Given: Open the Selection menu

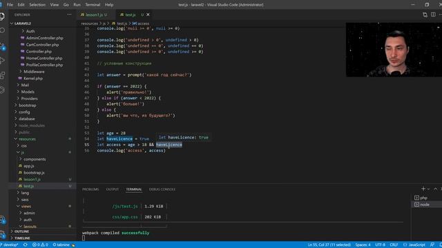Looking at the screenshot, I should pyautogui.click(x=37, y=5).
